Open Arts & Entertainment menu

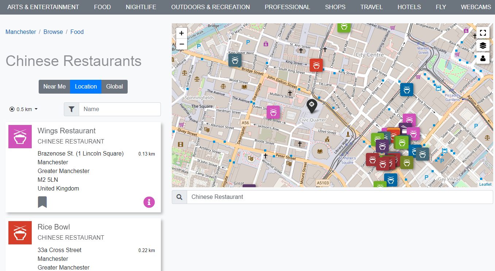[x=43, y=7]
